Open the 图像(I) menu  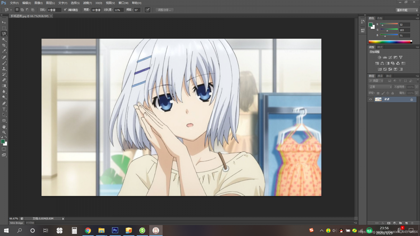[x=38, y=3]
